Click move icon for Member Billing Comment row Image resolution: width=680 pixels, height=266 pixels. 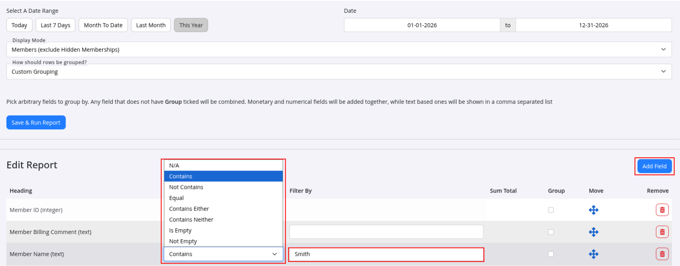(x=594, y=232)
